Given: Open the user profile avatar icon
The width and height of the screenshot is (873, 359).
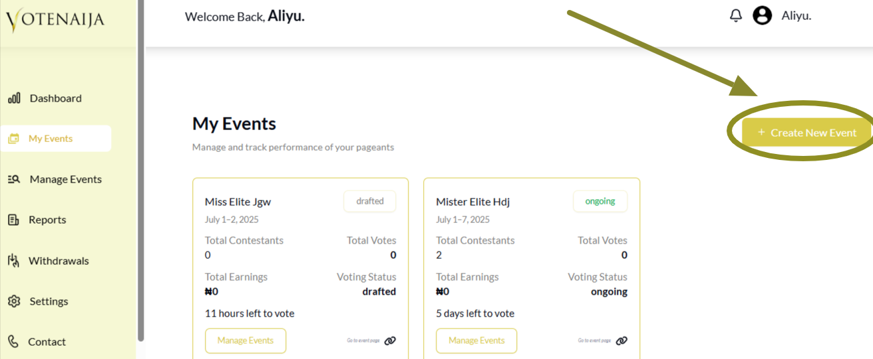Looking at the screenshot, I should (762, 15).
